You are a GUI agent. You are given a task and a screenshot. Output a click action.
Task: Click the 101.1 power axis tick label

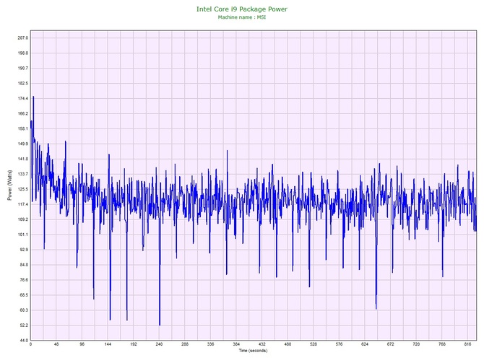click(x=22, y=235)
